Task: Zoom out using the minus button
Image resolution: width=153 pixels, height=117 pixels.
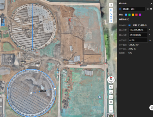Action: tap(111, 111)
